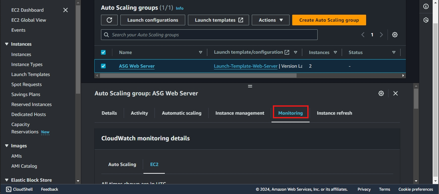Open Feedback link in footer
Viewport: 439px width, 194px height.
(x=49, y=189)
